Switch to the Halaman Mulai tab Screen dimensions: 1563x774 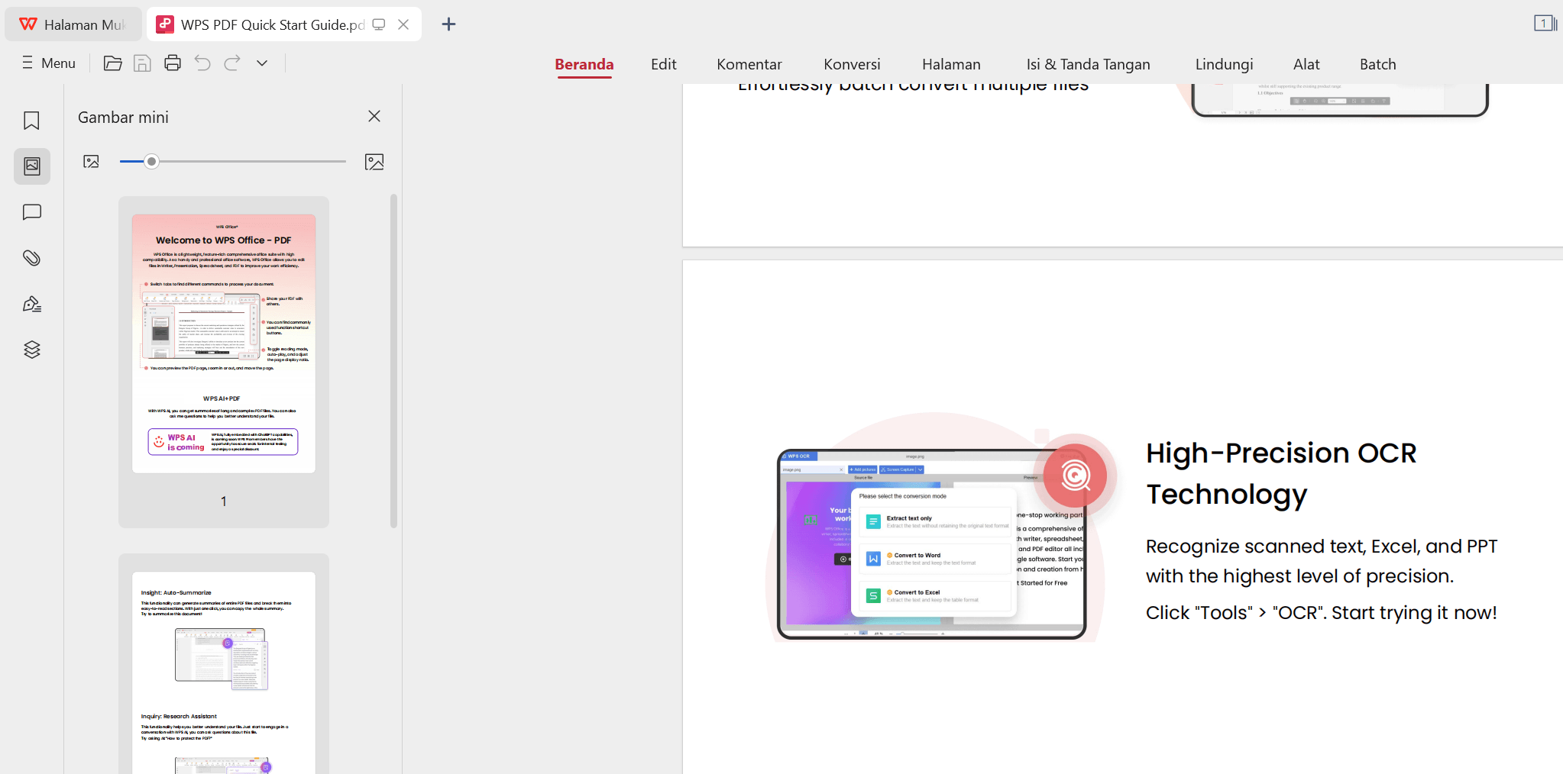[x=73, y=24]
